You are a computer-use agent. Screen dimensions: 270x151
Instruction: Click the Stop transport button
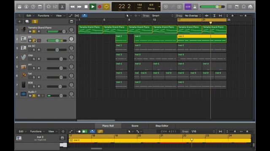(x=86, y=7)
